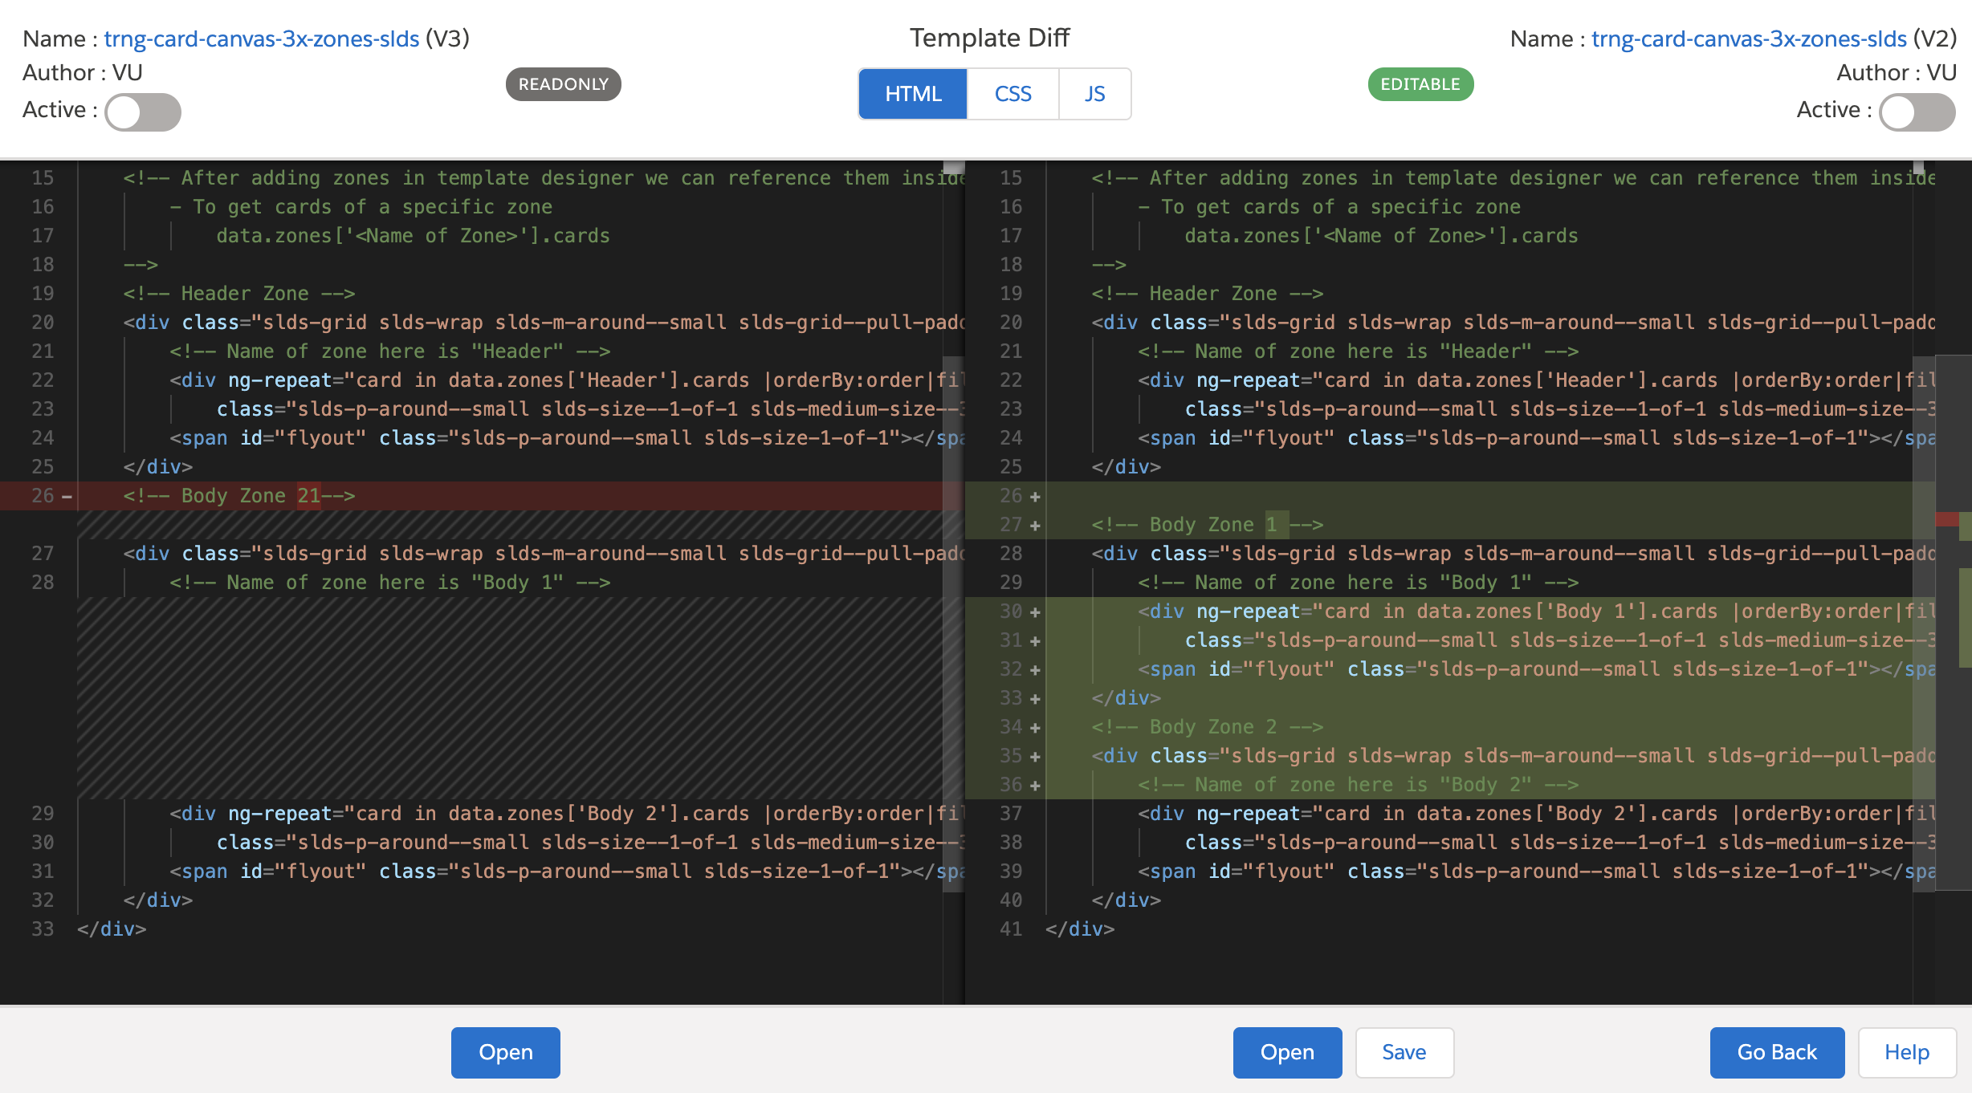Open the Help button
Viewport: 1972px width, 1093px height.
click(1907, 1052)
